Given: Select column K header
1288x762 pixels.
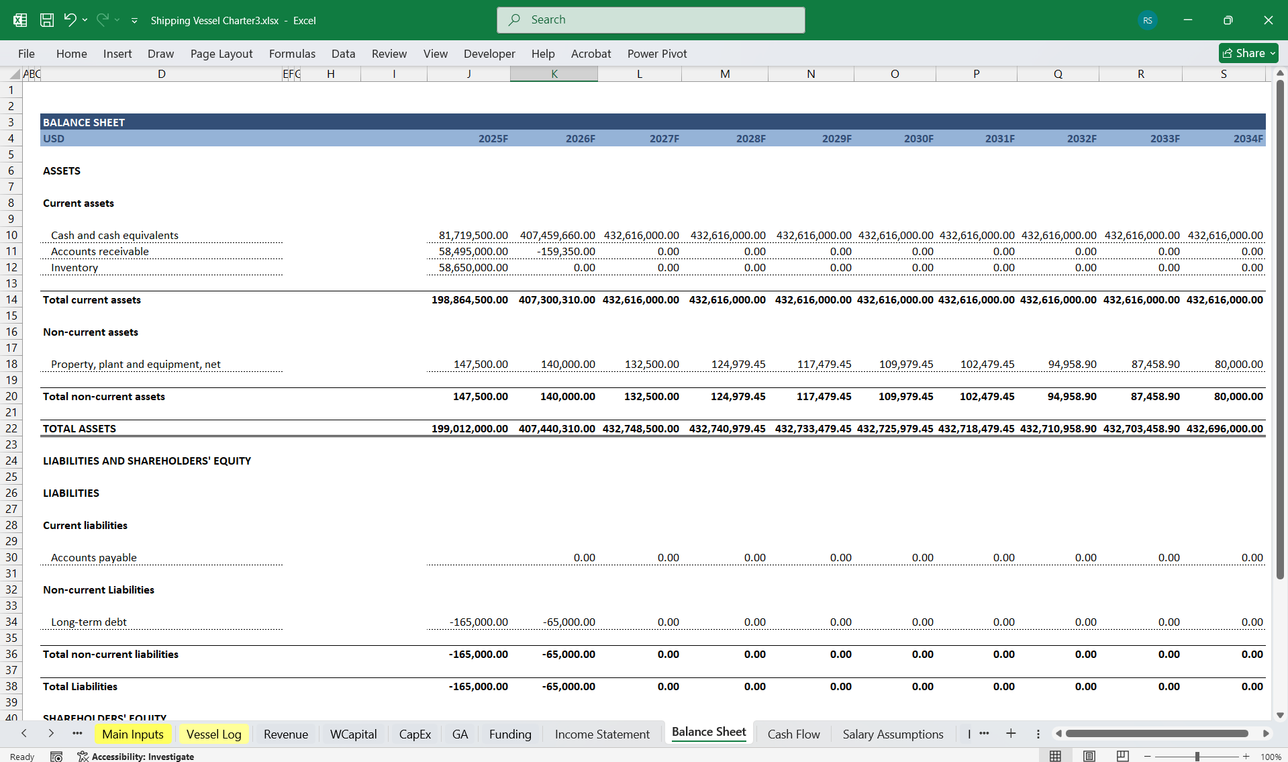Looking at the screenshot, I should coord(554,74).
